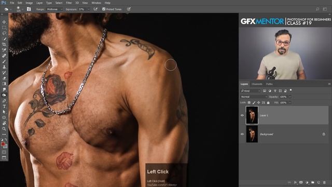The image size is (332, 187).
Task: Open the tool preset picker
Action: pyautogui.click(x=8, y=9)
